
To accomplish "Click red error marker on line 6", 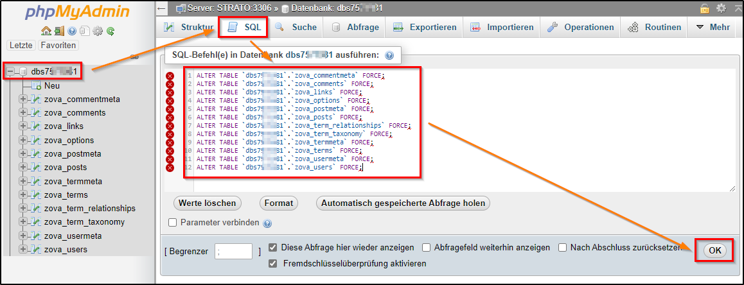I will [170, 117].
